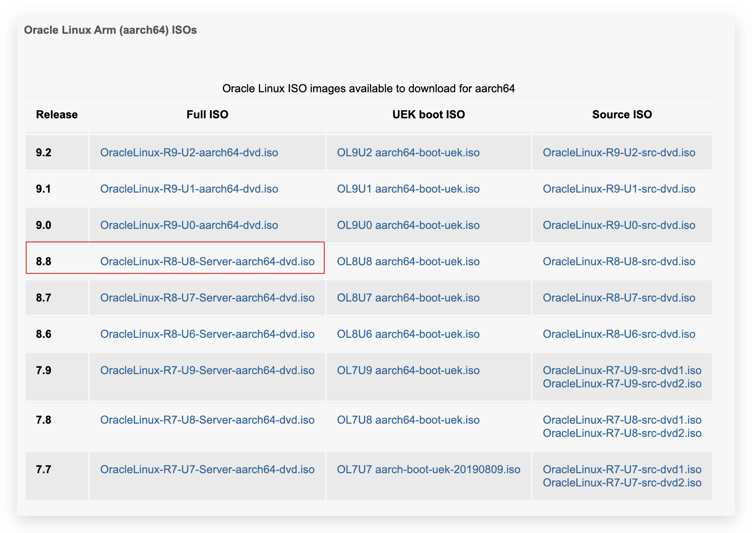Download OracleLinux-R7-U9-Server-aarch64-dvd.iso
Viewport: 752px width, 533px height.
(207, 370)
